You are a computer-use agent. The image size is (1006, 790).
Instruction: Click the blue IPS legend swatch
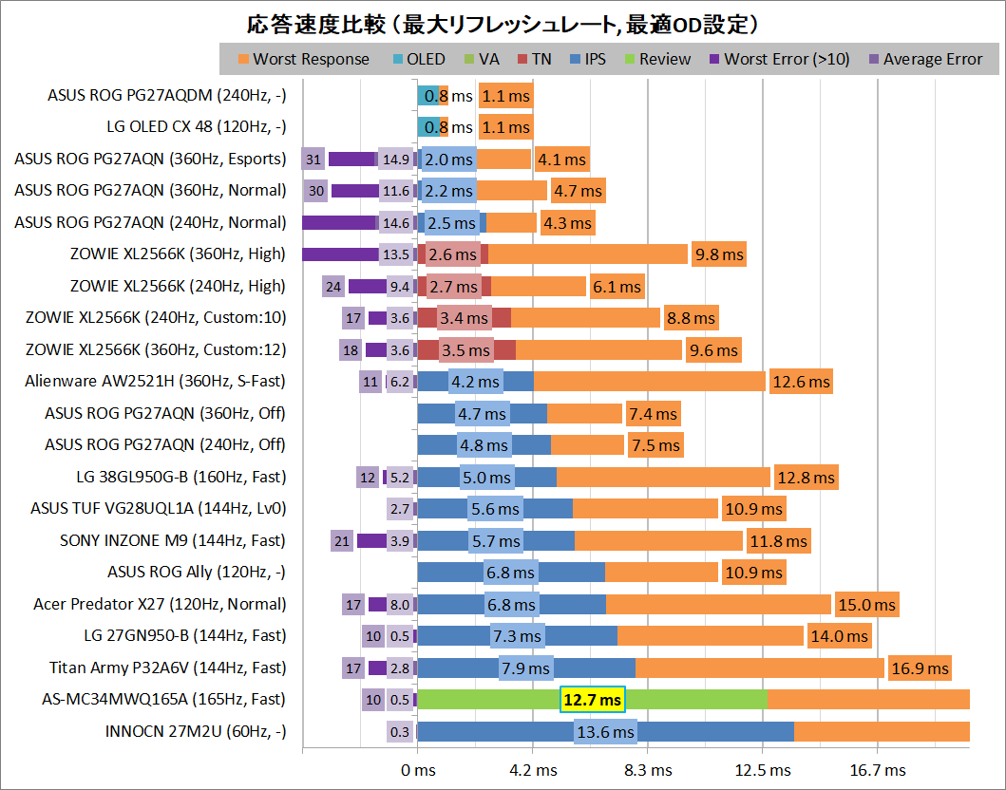click(575, 60)
